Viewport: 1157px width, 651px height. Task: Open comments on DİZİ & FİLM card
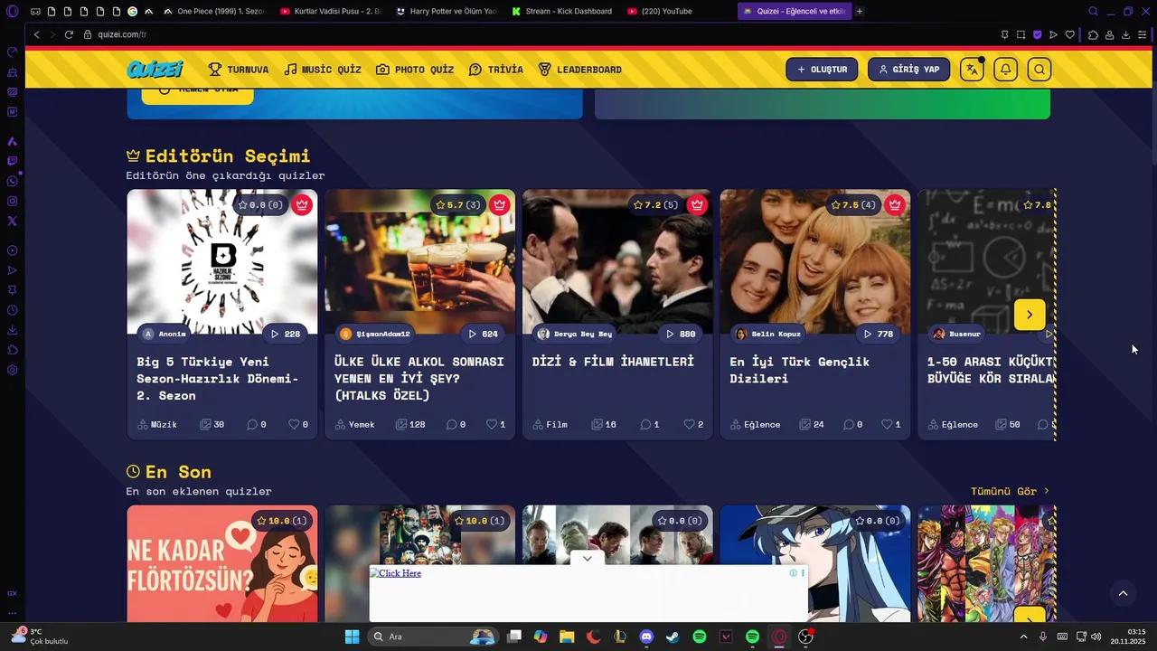point(650,424)
